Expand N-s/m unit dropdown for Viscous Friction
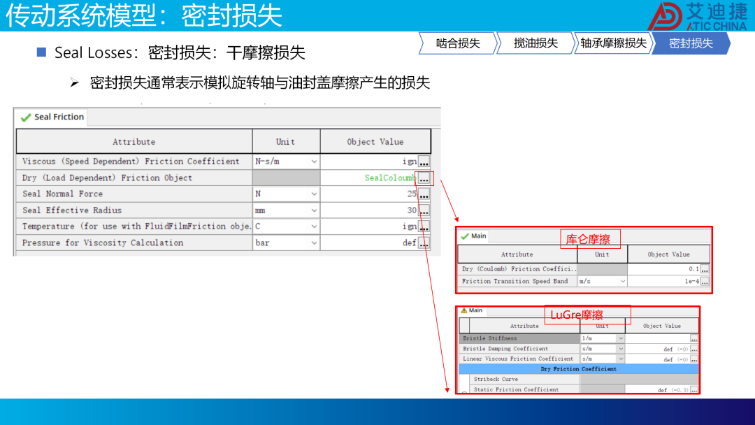The height and width of the screenshot is (425, 755). [x=314, y=161]
